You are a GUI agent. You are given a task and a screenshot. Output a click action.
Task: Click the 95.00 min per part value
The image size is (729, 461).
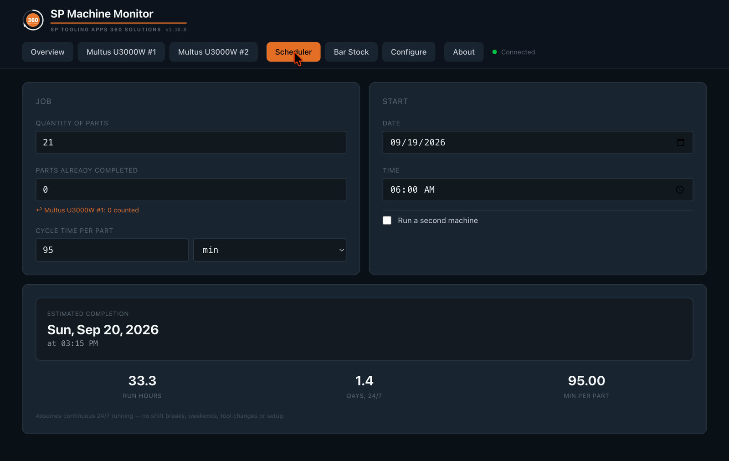click(586, 381)
